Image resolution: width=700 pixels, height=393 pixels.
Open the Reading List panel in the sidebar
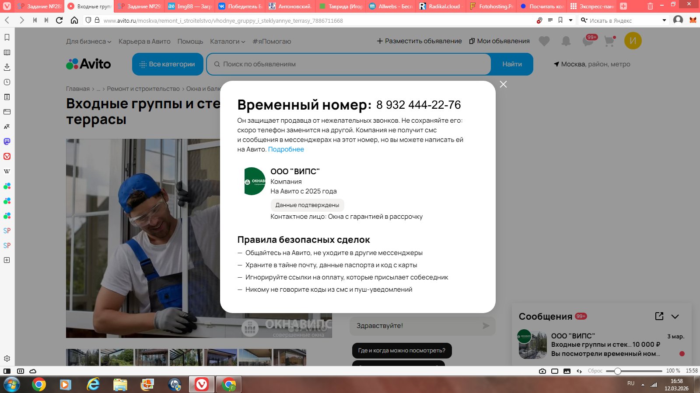[x=7, y=52]
